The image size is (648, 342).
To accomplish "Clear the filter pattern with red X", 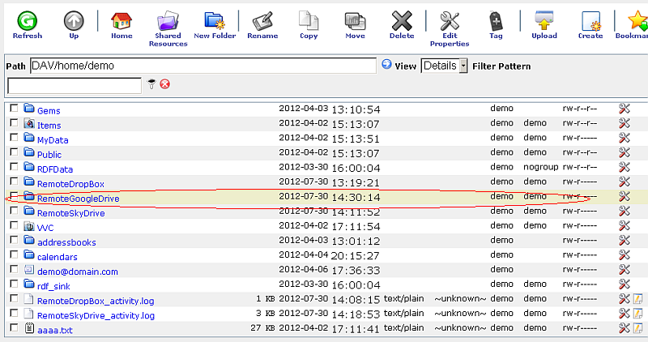I will click(165, 84).
